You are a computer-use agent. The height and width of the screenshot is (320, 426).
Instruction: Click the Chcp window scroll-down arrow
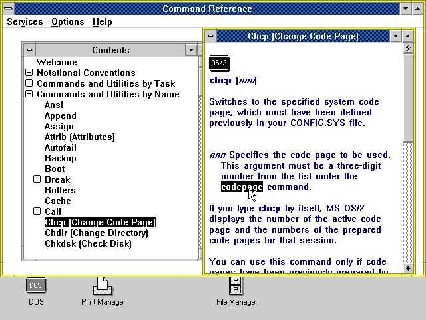(x=408, y=268)
